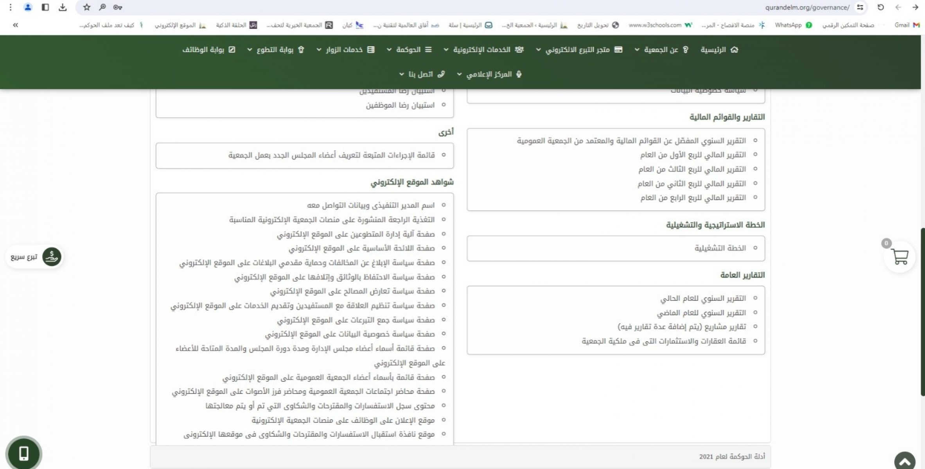This screenshot has width=925, height=469.
Task: Expand the أدلة الحوكمة لعام 2021 section
Action: [x=460, y=456]
